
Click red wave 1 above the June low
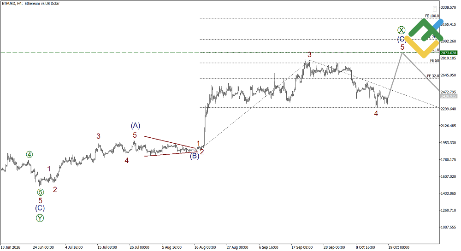tap(49, 169)
